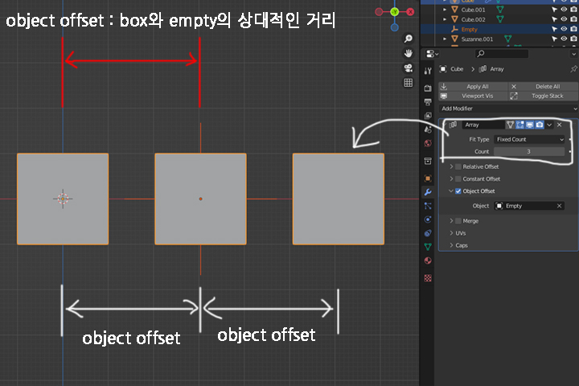
Task: Hide Empty using its eye icon
Action: 564,29
